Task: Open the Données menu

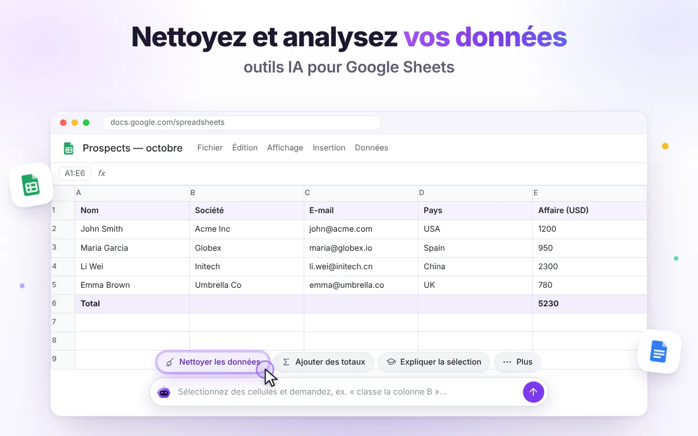Action: point(371,148)
